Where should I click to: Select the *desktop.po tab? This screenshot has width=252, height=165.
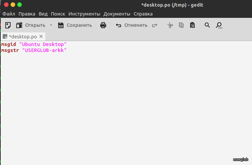(23, 37)
